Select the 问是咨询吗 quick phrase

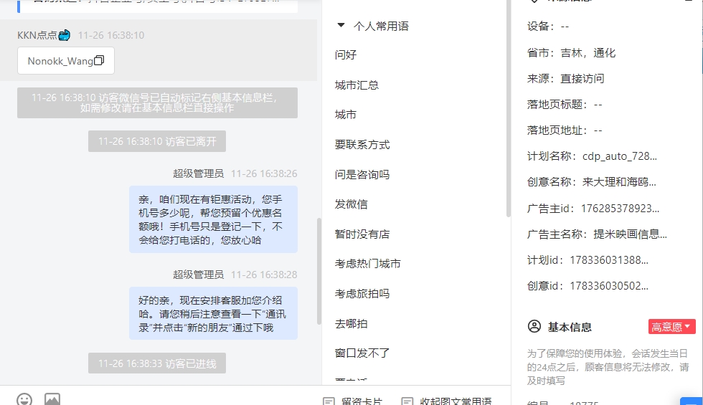[362, 174]
